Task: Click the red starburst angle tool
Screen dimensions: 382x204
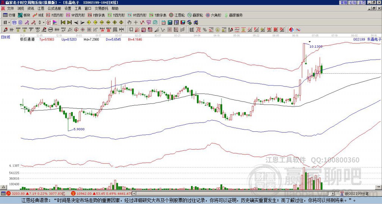Action: [83, 30]
